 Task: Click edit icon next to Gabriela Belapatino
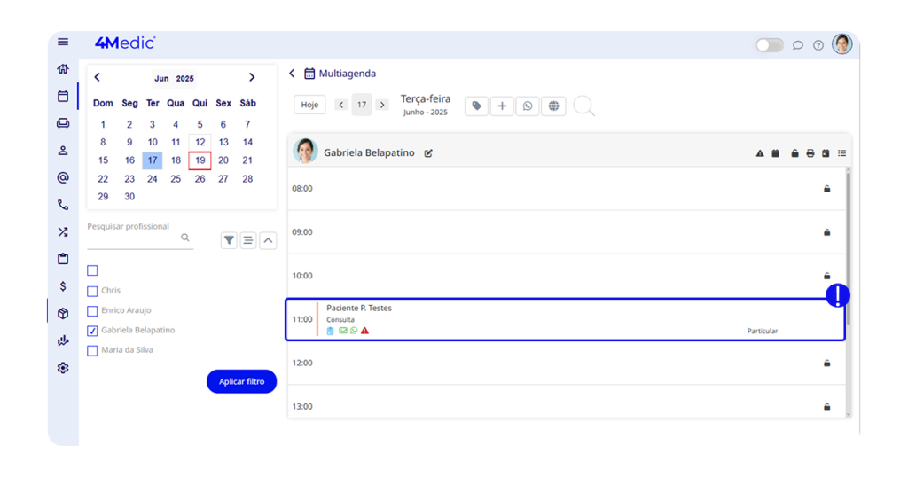pyautogui.click(x=428, y=153)
